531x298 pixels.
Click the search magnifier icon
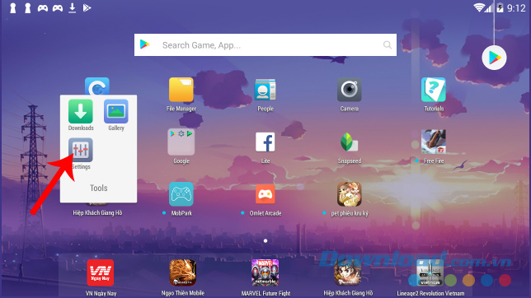[388, 44]
